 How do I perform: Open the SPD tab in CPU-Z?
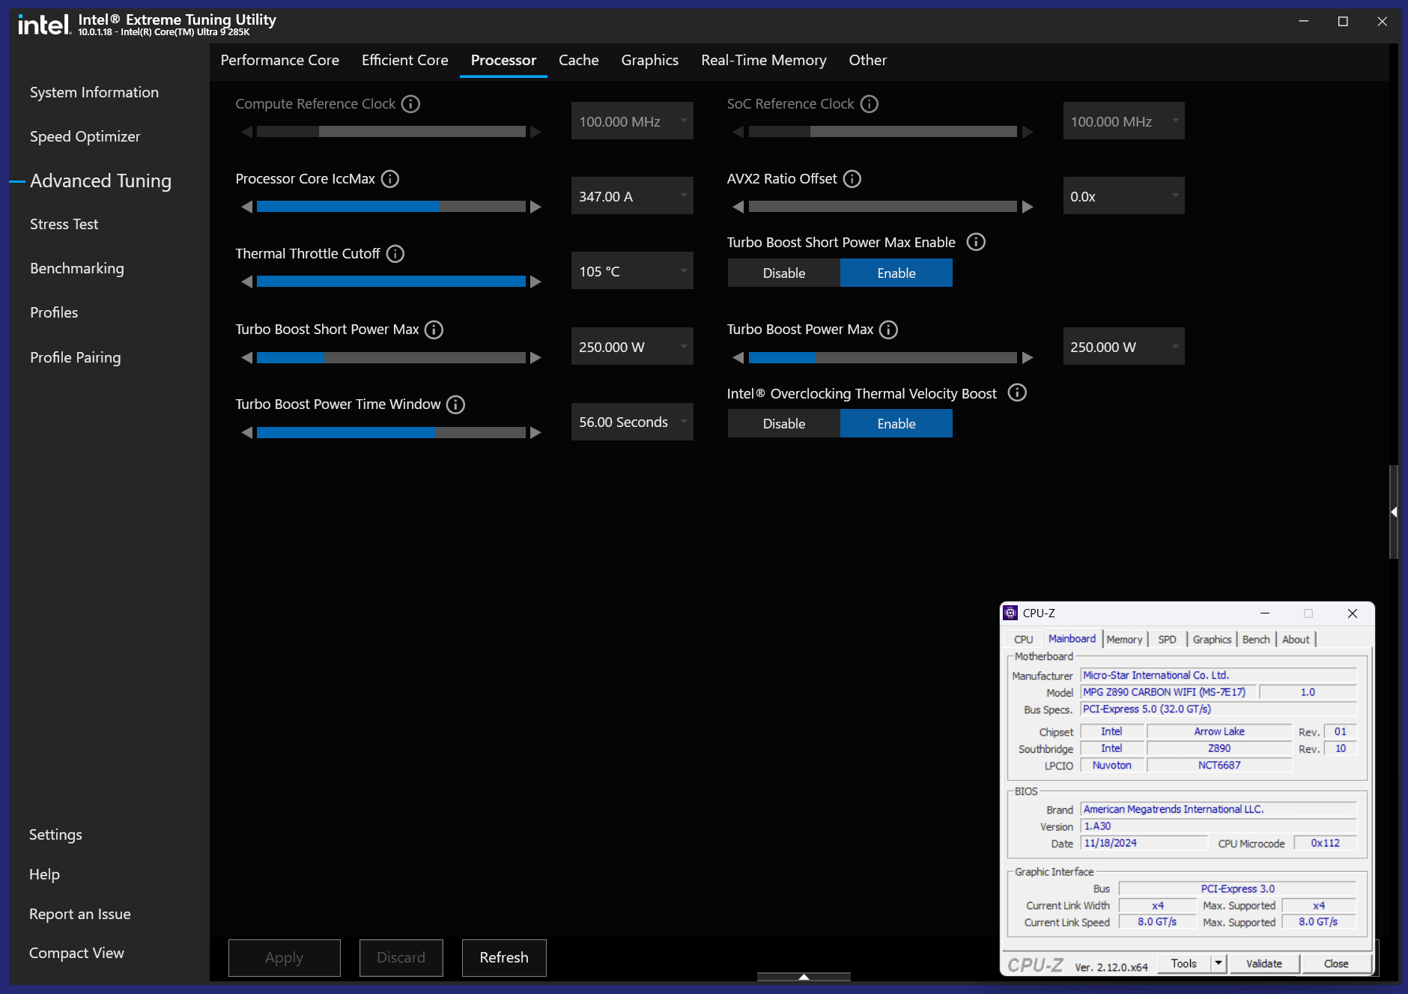(1167, 639)
